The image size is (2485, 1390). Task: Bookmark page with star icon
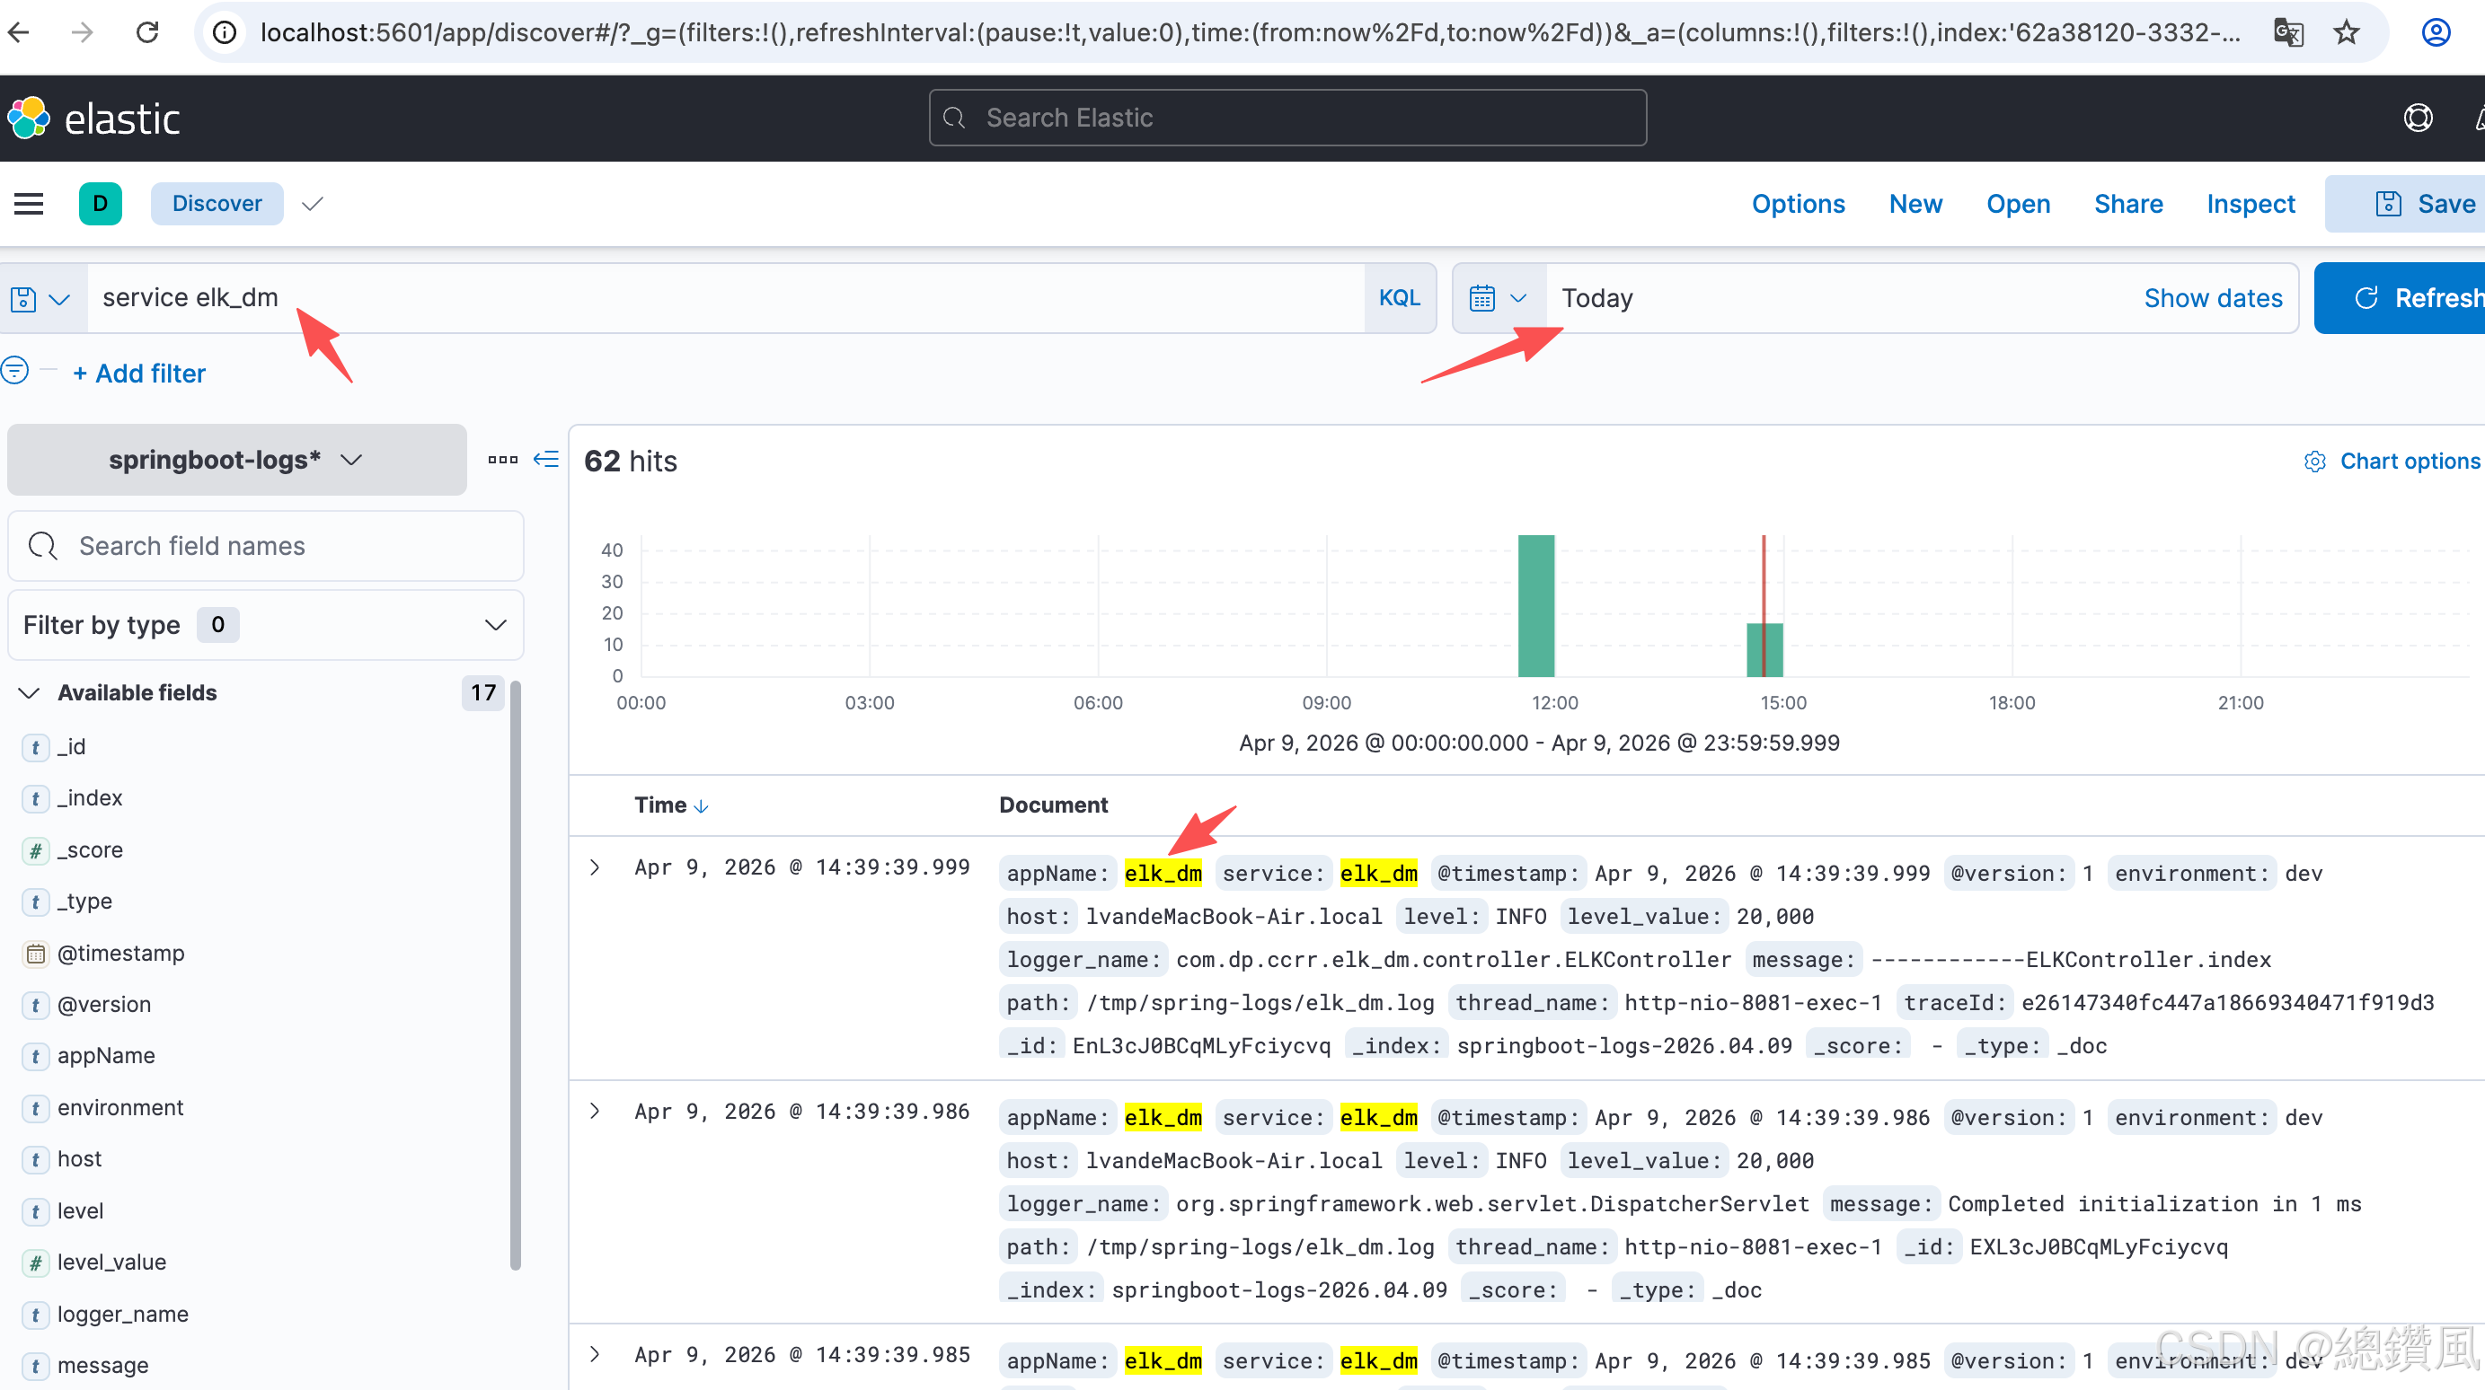click(2346, 32)
